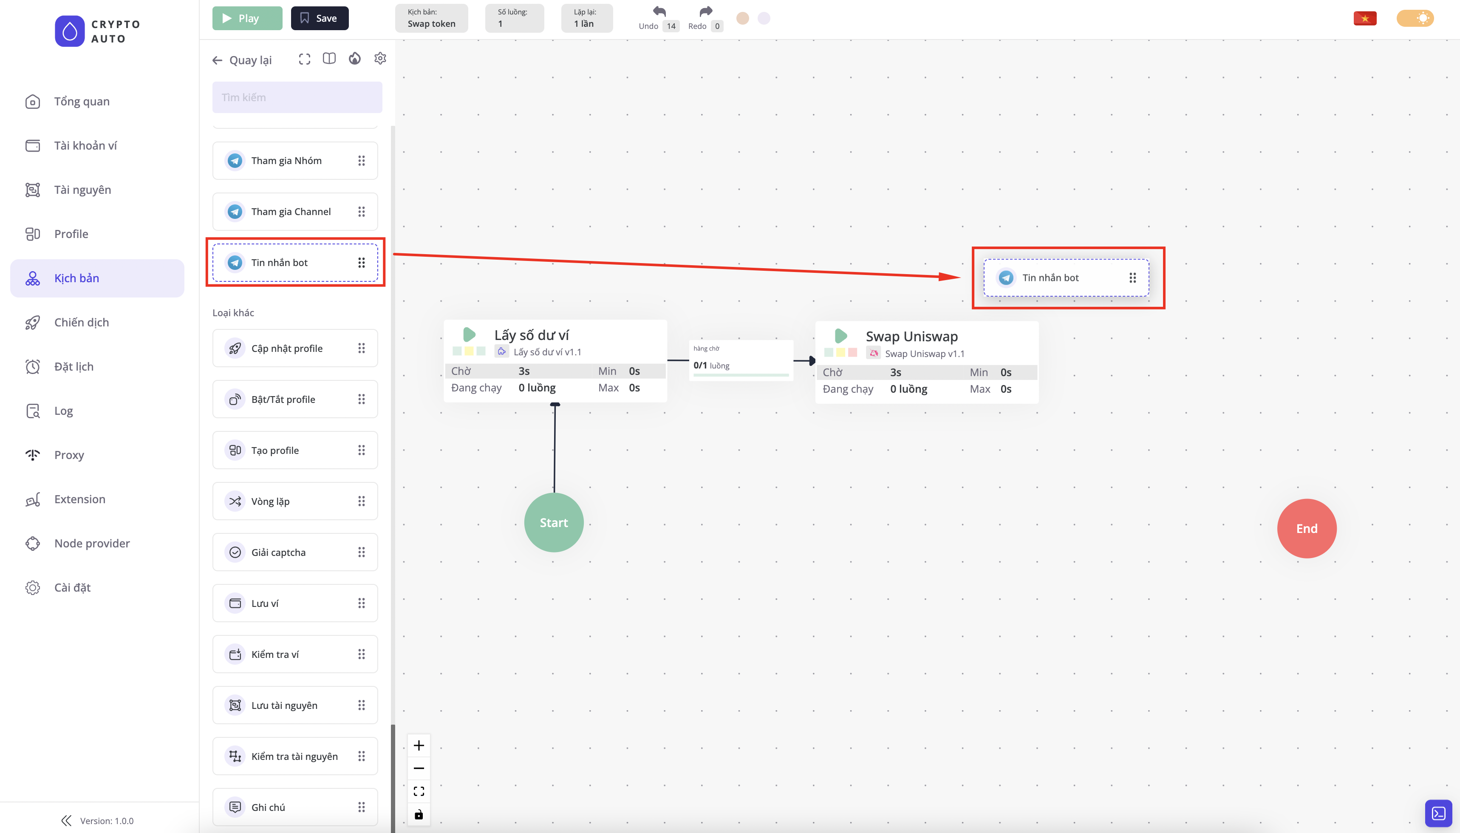Select the beige color circle in the top bar
Image resolution: width=1460 pixels, height=833 pixels.
click(742, 18)
